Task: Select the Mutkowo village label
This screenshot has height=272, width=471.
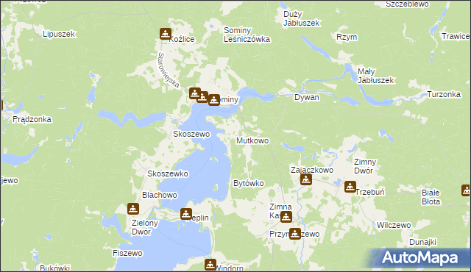Action: 252,140
